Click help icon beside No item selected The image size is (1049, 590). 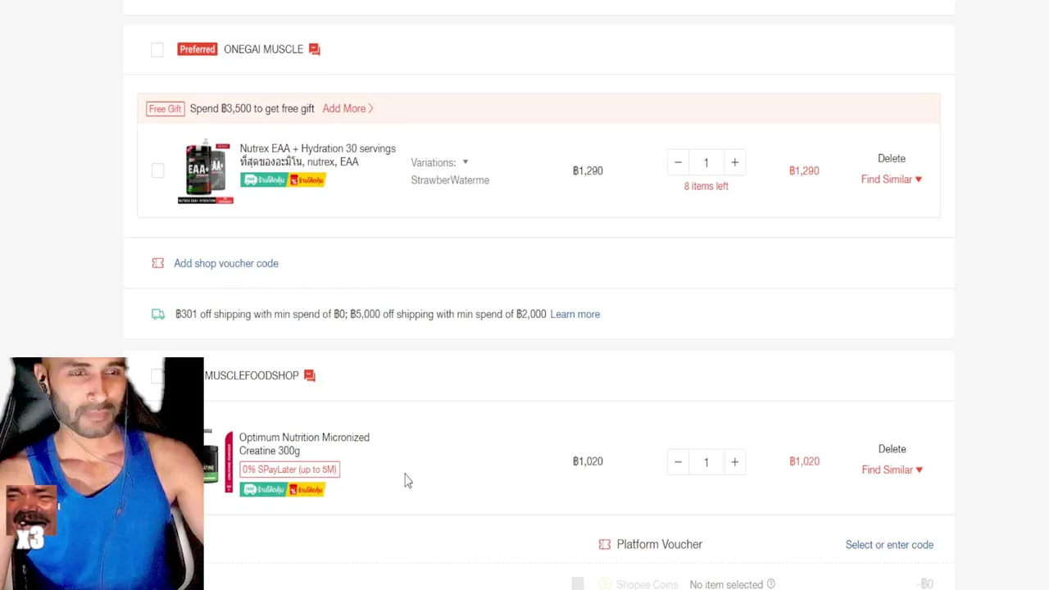point(771,584)
